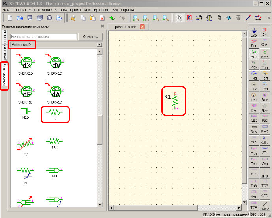
Task: Pick the K spring component in palette
Action: (55, 114)
